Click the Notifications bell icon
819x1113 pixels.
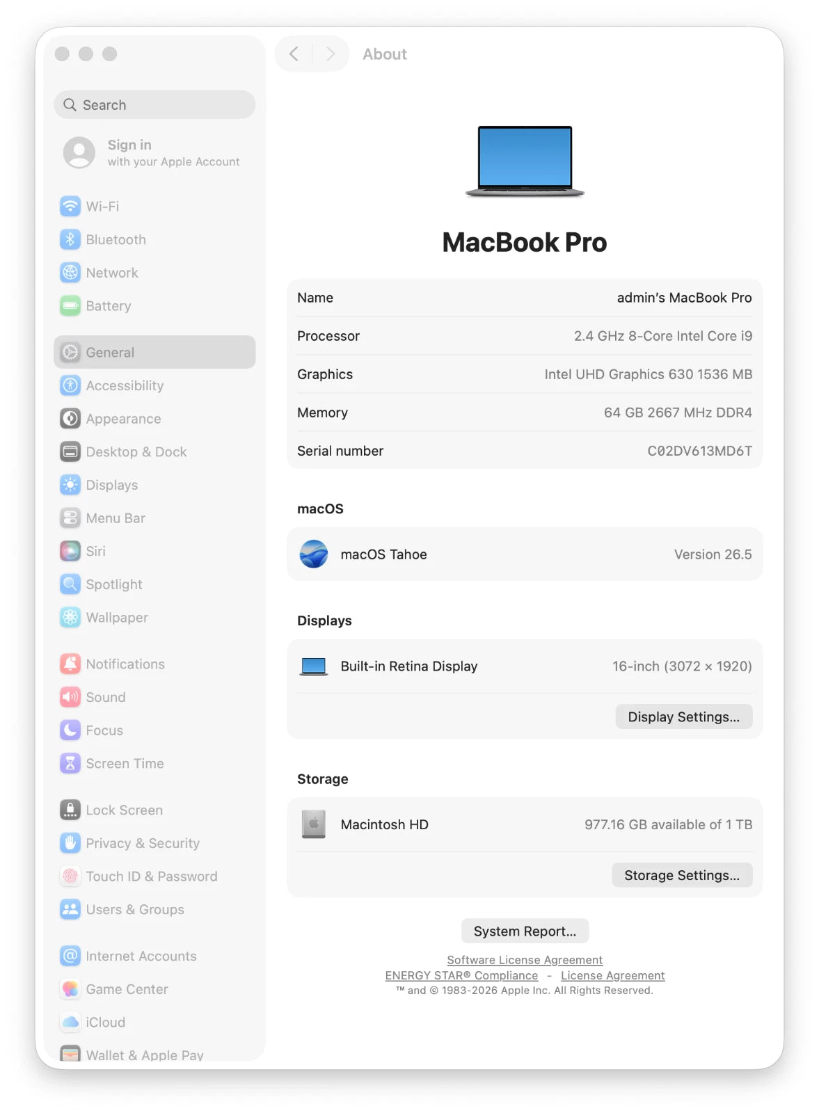tap(70, 664)
